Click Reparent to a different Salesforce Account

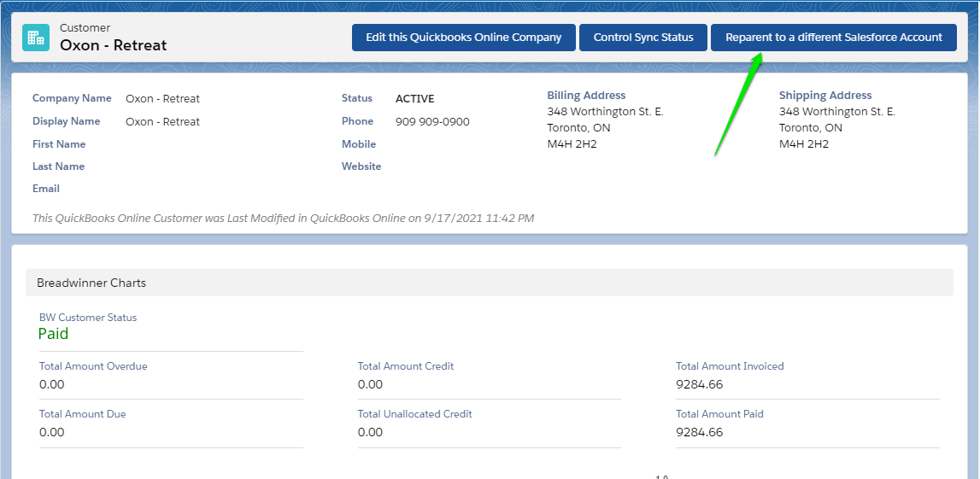click(834, 38)
